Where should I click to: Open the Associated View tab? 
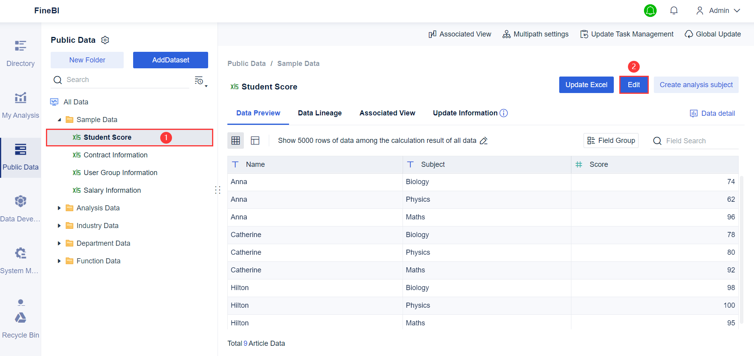point(387,113)
